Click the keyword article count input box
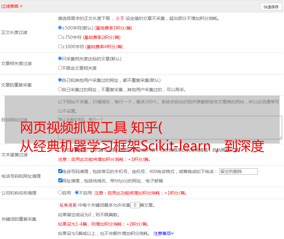This screenshot has height=239, width=284. pyautogui.click(x=135, y=205)
